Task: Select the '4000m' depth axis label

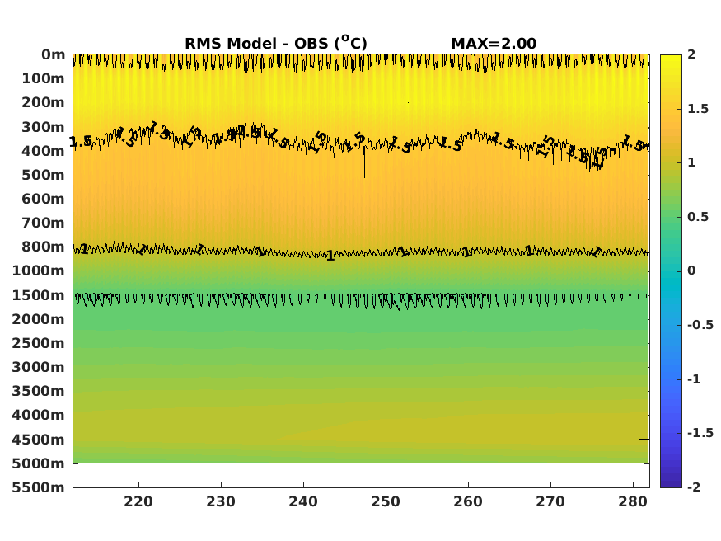Action: 38,415
